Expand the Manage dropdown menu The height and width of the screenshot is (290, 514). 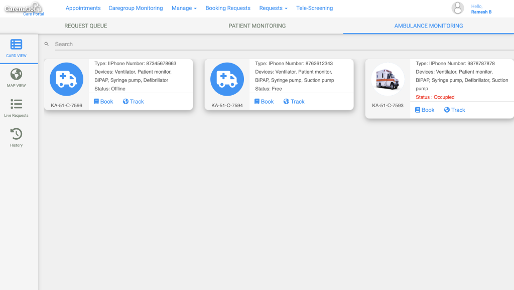pyautogui.click(x=184, y=8)
